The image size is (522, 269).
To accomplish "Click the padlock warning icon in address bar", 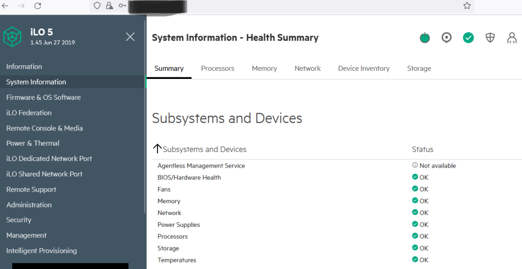I will 109,5.
